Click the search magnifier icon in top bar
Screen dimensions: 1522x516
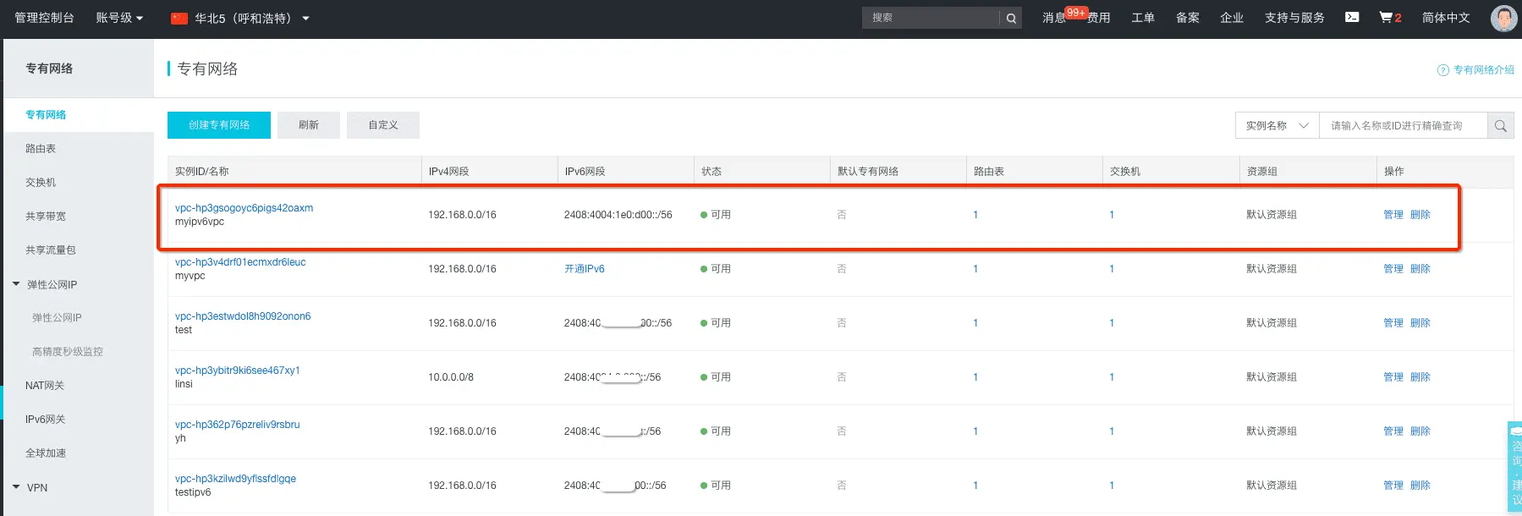click(1011, 18)
